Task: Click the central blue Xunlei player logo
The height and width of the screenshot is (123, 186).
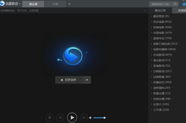Action: (x=73, y=56)
